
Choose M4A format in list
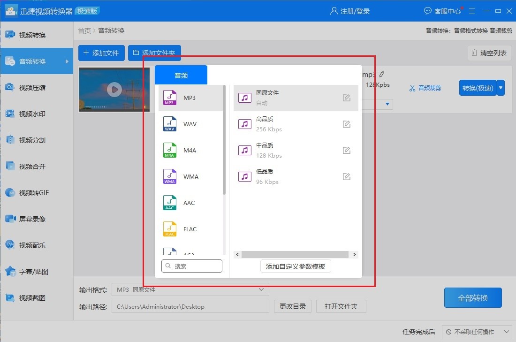coord(190,151)
